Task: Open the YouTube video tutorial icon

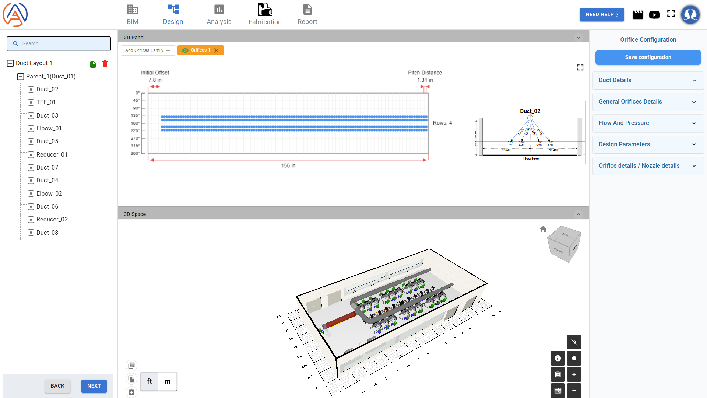Action: pyautogui.click(x=654, y=15)
